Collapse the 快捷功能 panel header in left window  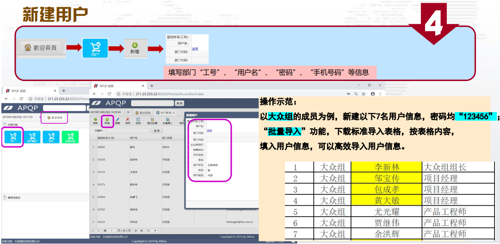click(x=45, y=125)
